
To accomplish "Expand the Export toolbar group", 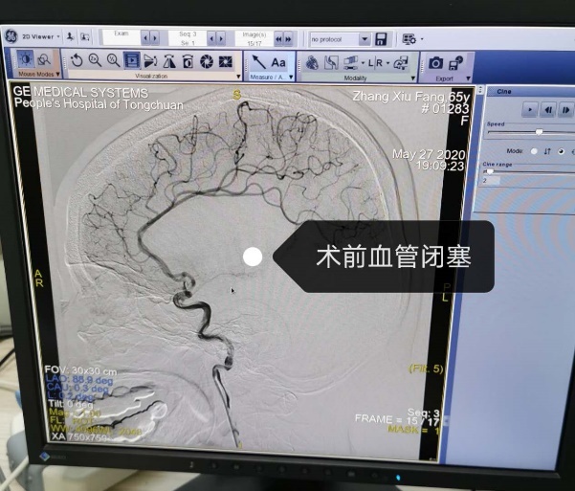I will tap(468, 78).
